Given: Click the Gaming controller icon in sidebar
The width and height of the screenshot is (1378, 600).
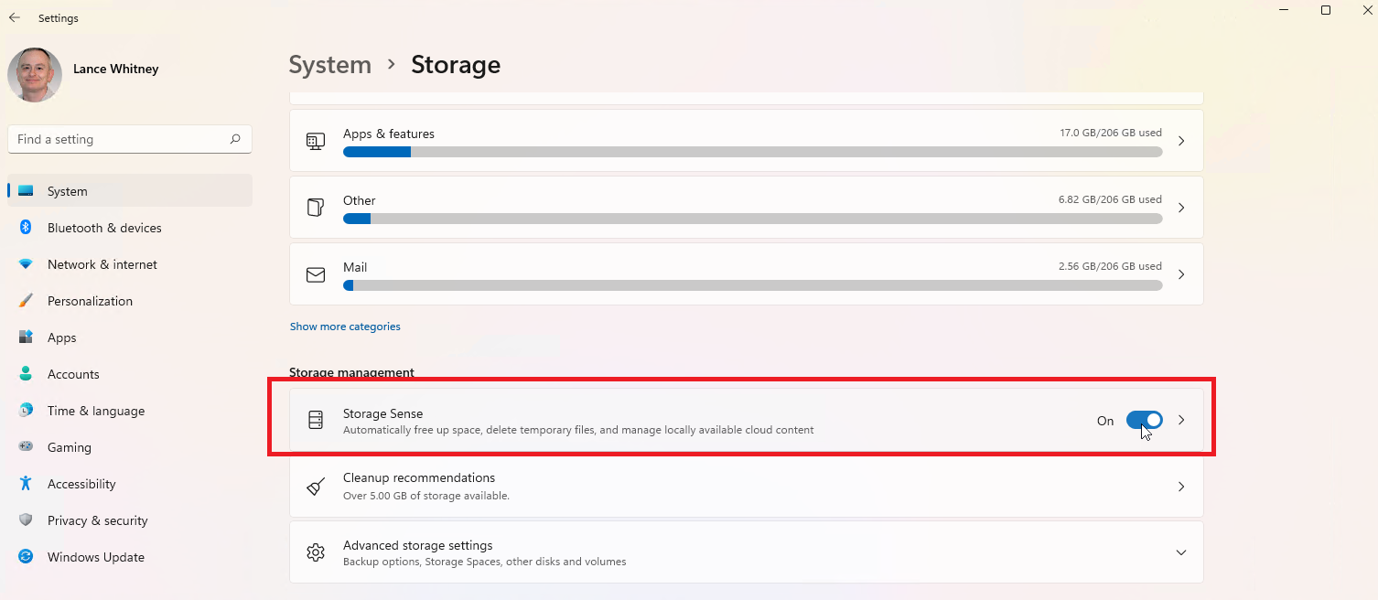Looking at the screenshot, I should (27, 447).
